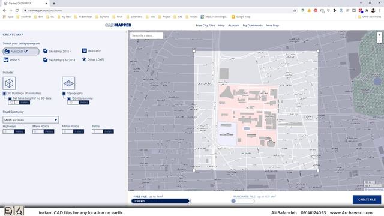
Task: Zoom in on the map
Action: [x=379, y=35]
